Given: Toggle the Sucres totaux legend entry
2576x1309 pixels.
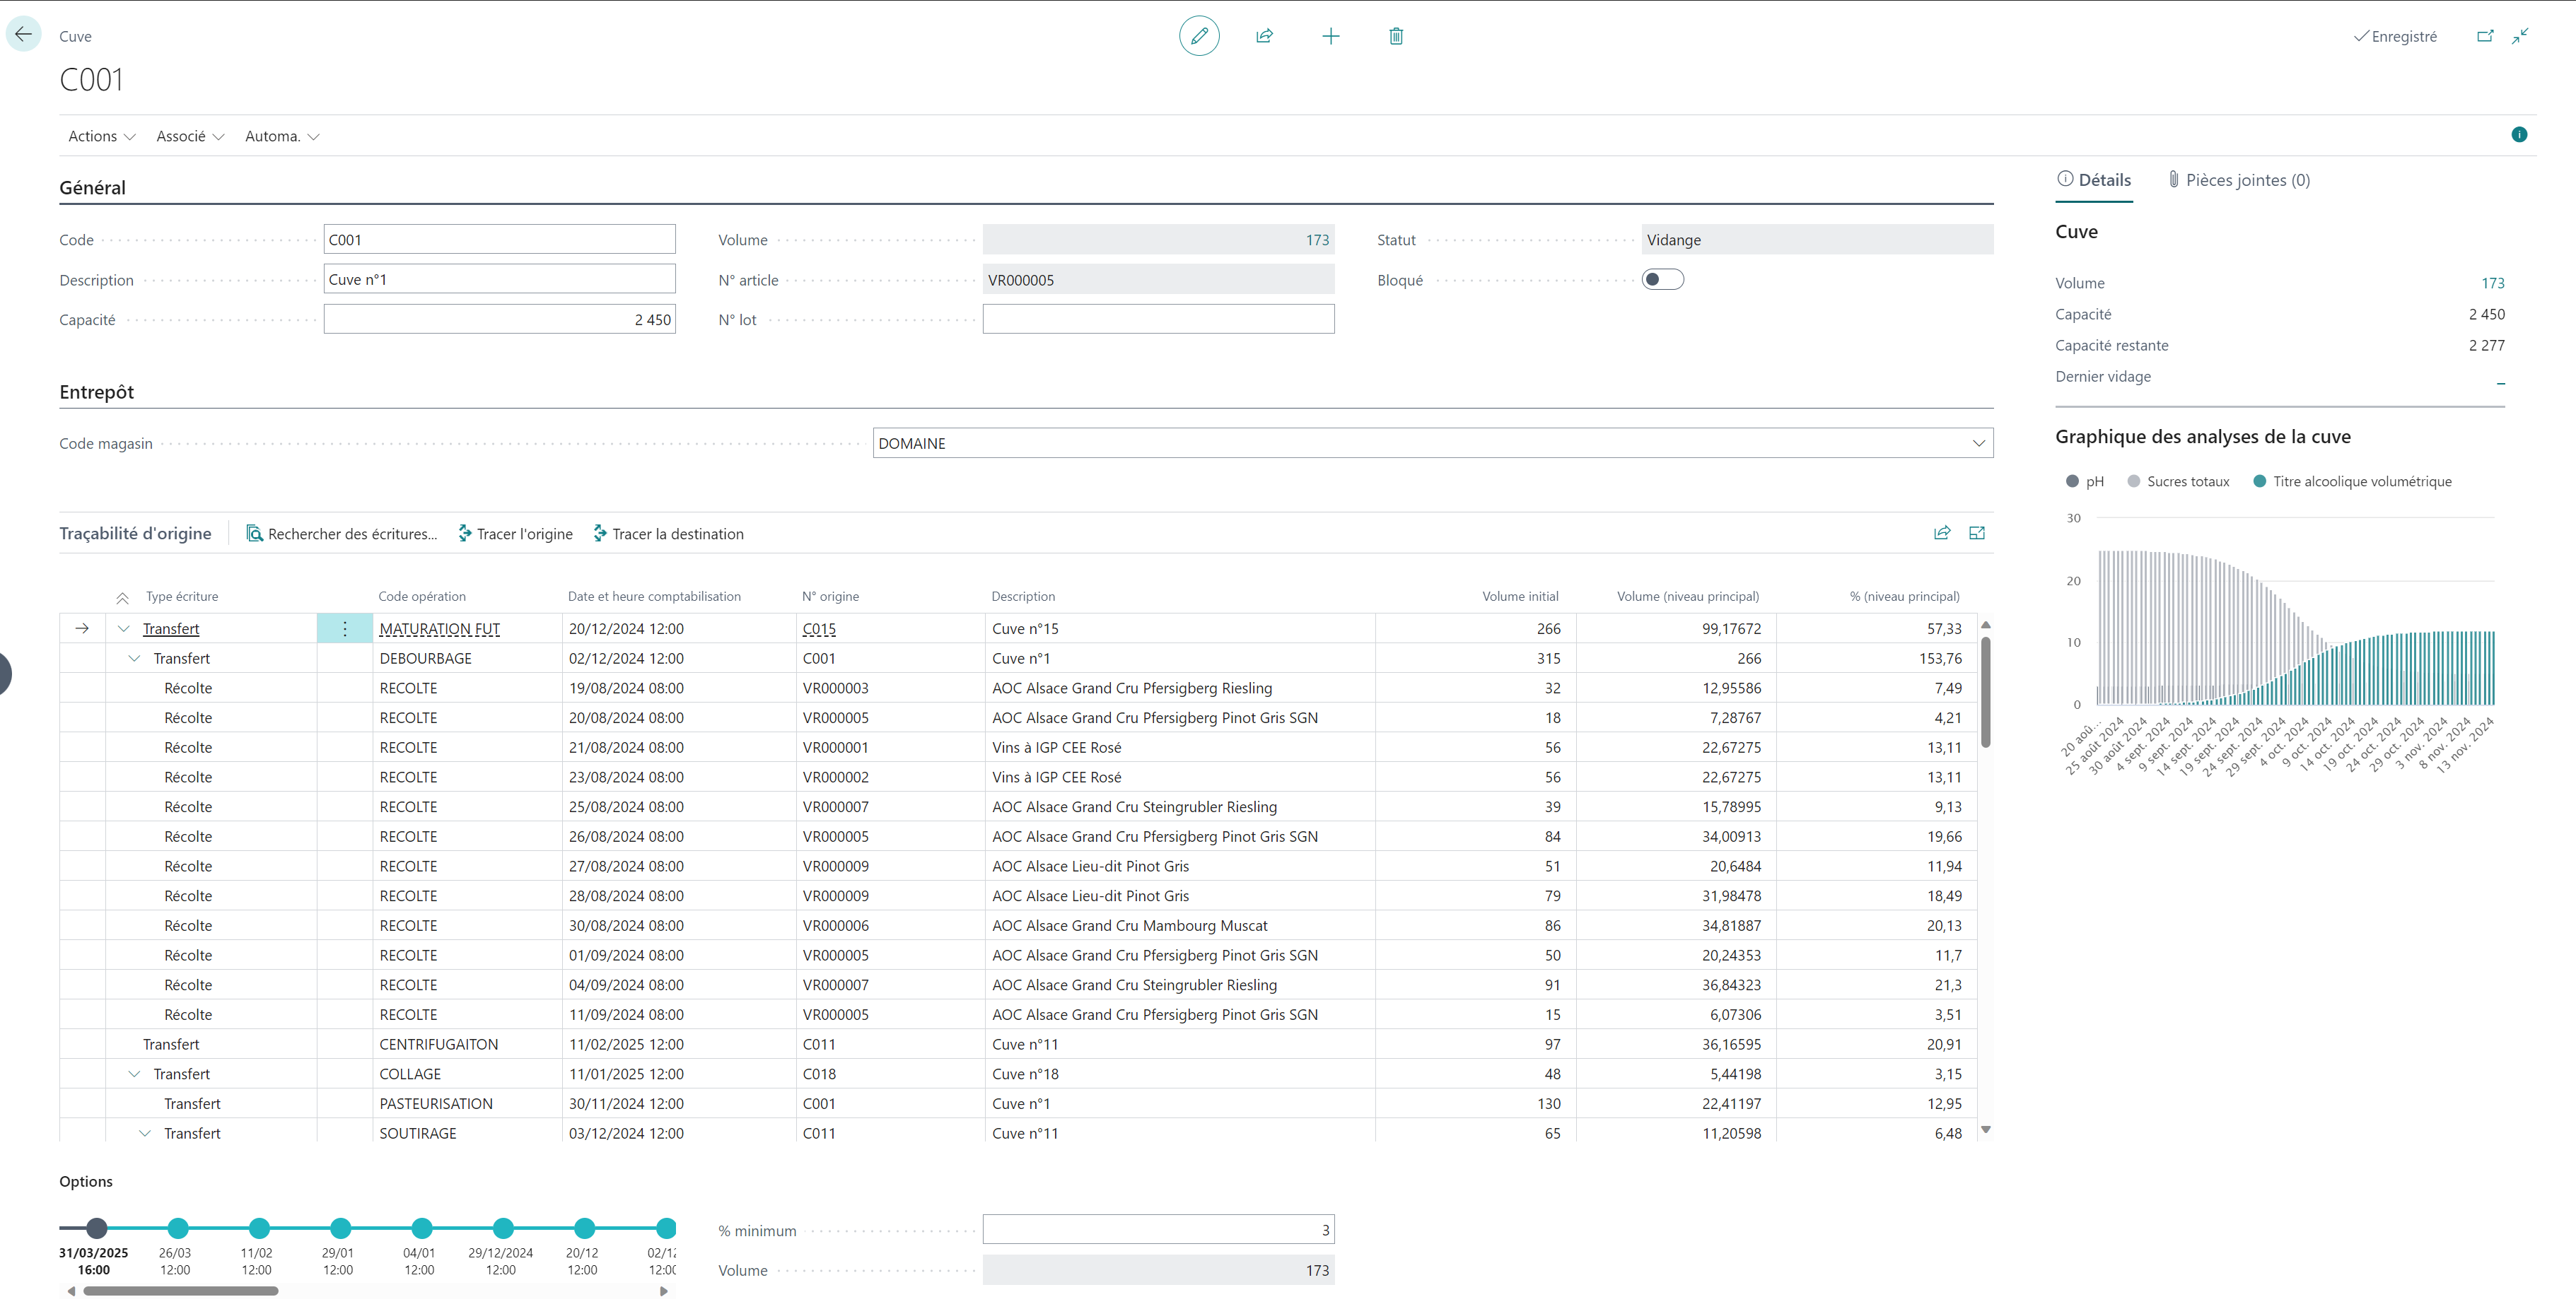Looking at the screenshot, I should [x=2178, y=481].
